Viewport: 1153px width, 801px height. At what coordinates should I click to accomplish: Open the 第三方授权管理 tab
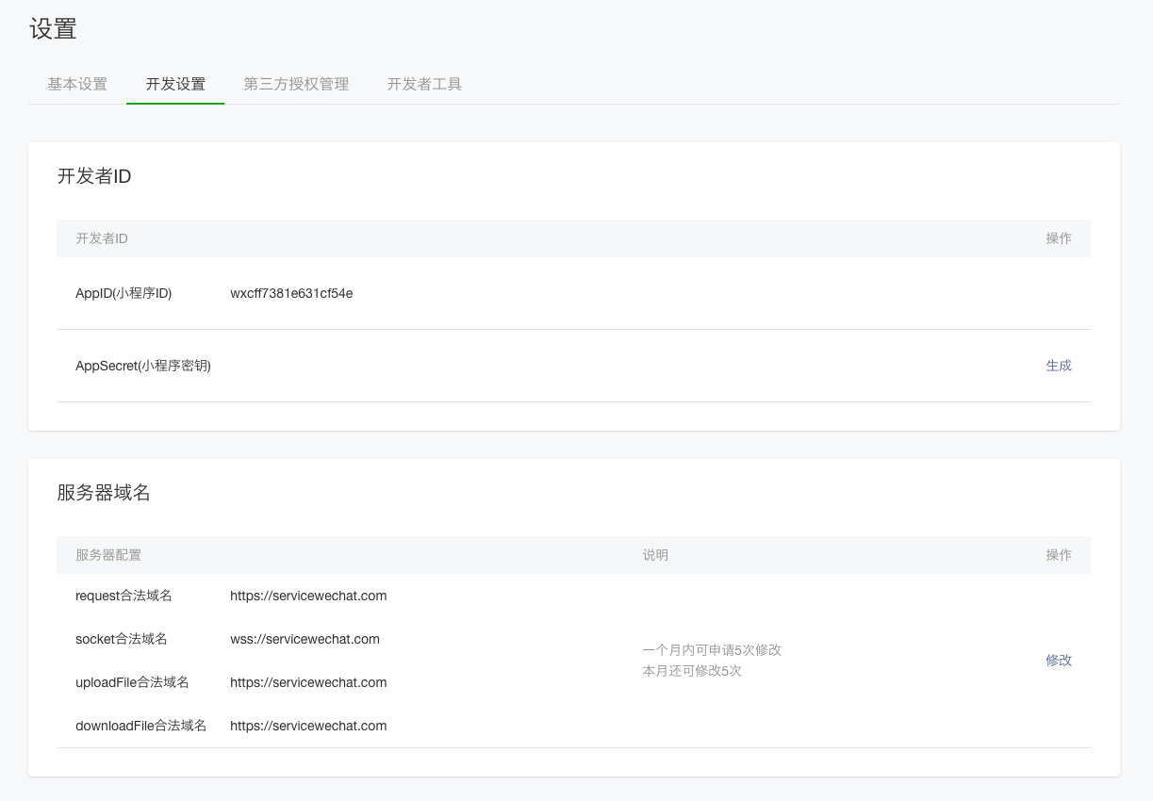(296, 84)
